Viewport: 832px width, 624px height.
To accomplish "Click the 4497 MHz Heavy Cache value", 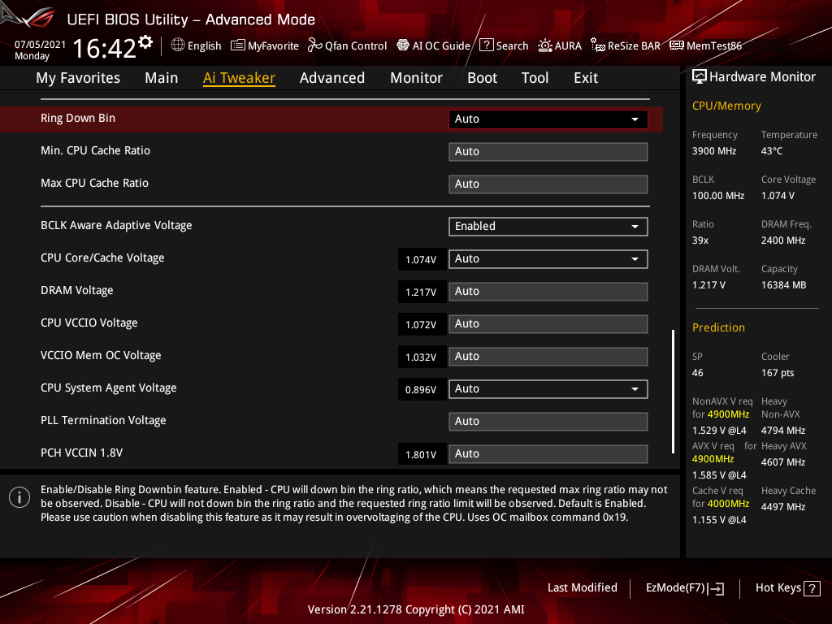I will (783, 507).
